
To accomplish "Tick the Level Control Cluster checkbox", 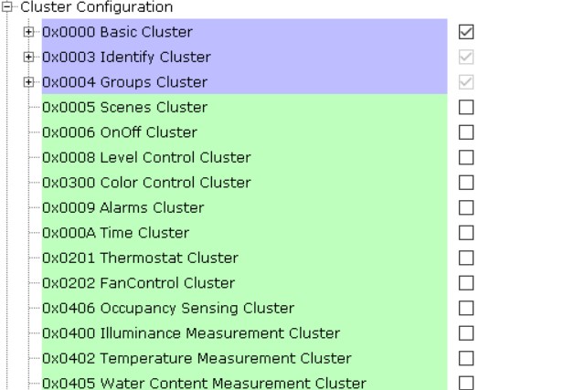I will [x=466, y=158].
